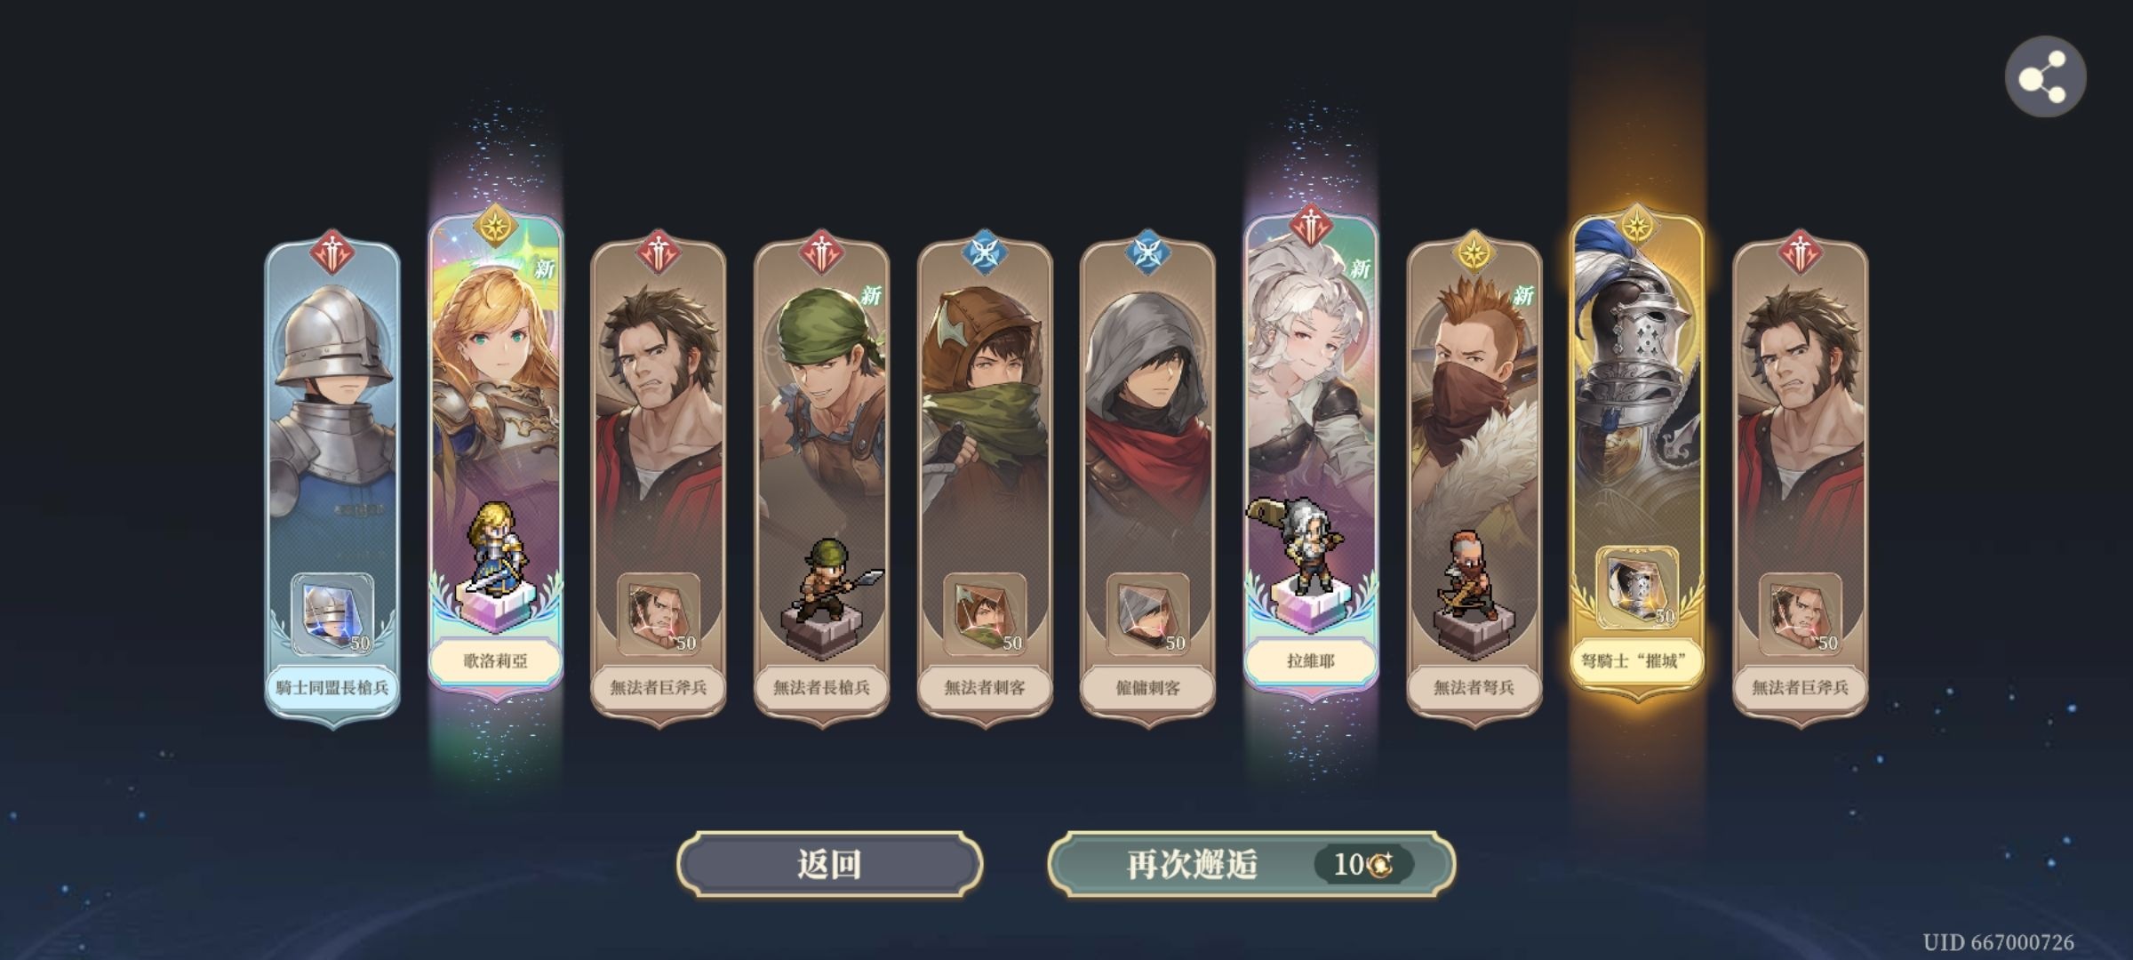2133x960 pixels.
Task: Select the 拉維耶 character card
Action: 1311,453
